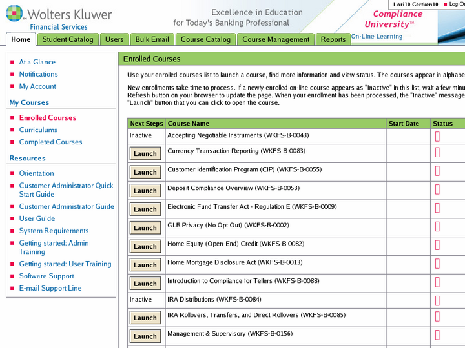Launch Customer Identification Program course
The height and width of the screenshot is (348, 465).
(x=145, y=172)
